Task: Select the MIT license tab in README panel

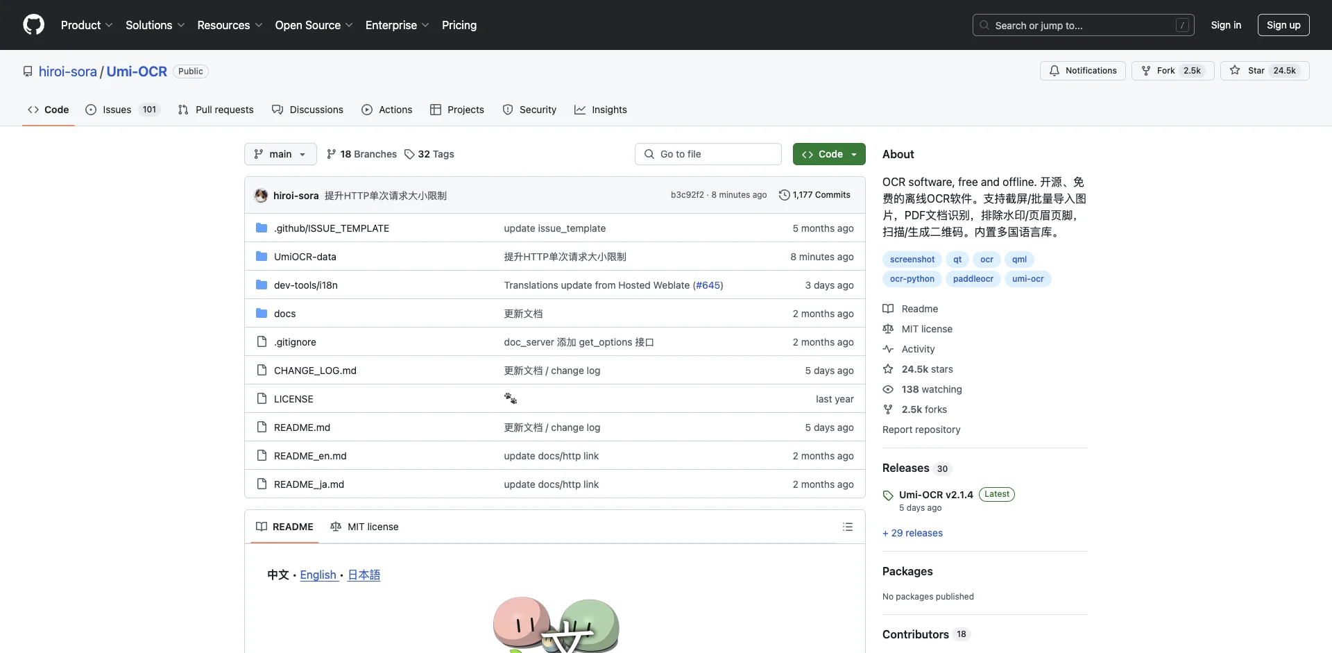Action: [x=365, y=527]
